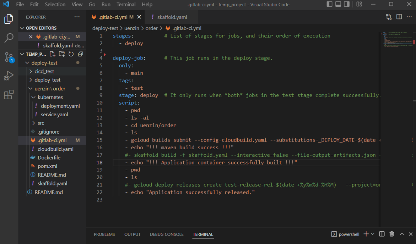The width and height of the screenshot is (416, 244).
Task: Open the View menu
Action: coord(77,4)
